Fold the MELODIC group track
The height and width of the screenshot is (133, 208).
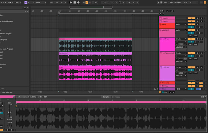(x=160, y=30)
